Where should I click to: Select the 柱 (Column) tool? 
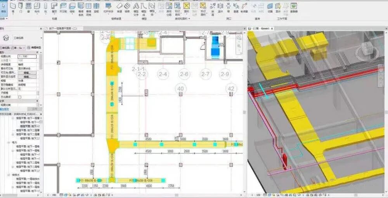coord(45,8)
